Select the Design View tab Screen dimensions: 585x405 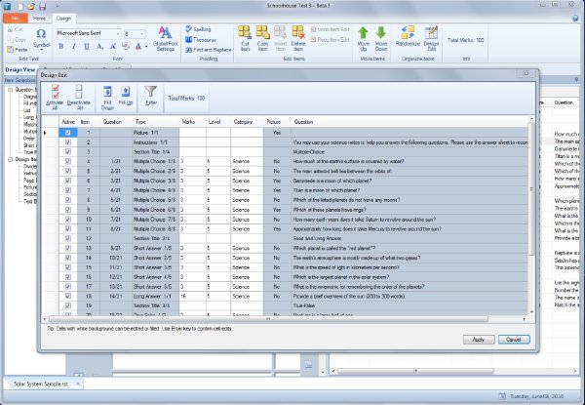20,70
